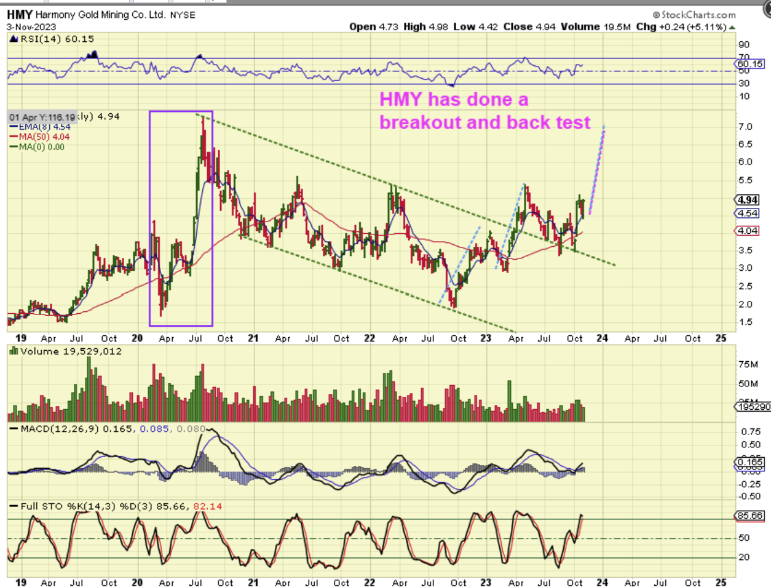Image resolution: width=771 pixels, height=587 pixels.
Task: Click the small RSI panel icon before RSI(14)
Action: [14, 39]
